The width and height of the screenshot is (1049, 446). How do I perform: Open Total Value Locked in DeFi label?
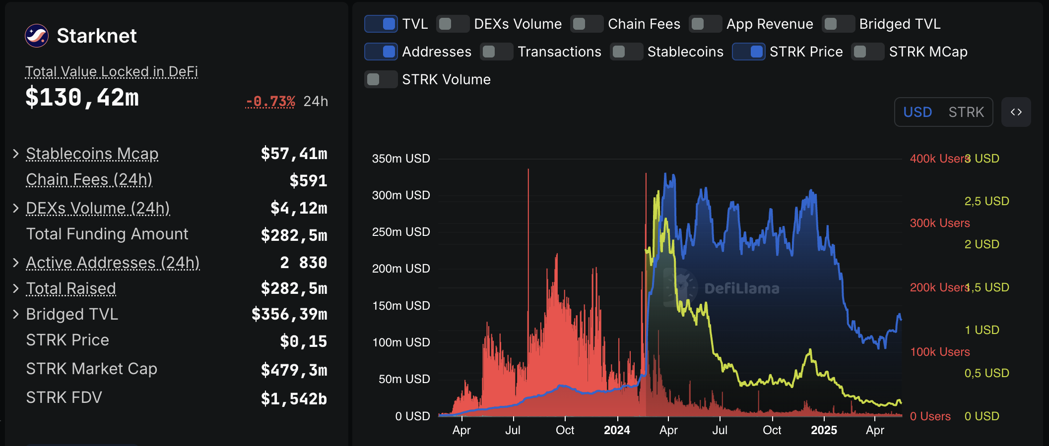click(112, 71)
